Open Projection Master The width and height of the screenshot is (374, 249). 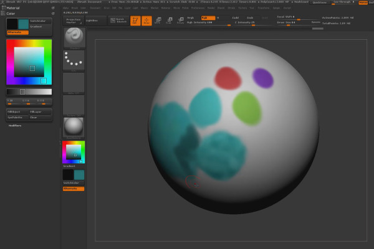73,21
